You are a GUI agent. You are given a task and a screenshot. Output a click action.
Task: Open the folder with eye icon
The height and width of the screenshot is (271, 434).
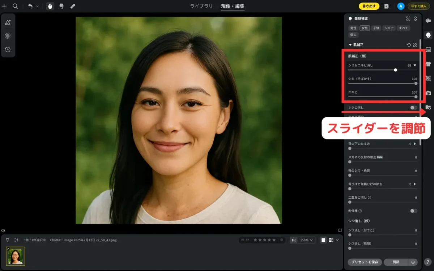pyautogui.click(x=428, y=107)
